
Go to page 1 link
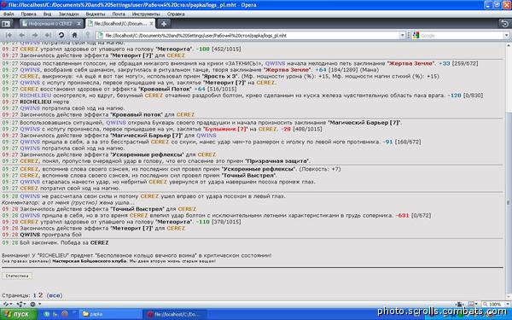tap(35, 295)
